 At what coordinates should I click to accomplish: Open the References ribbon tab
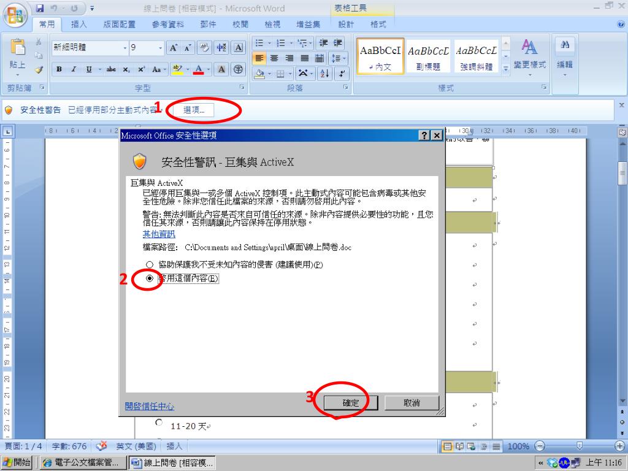point(168,25)
